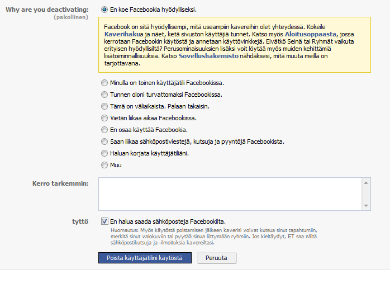Open the 'Kaverihakua' link

point(123,34)
